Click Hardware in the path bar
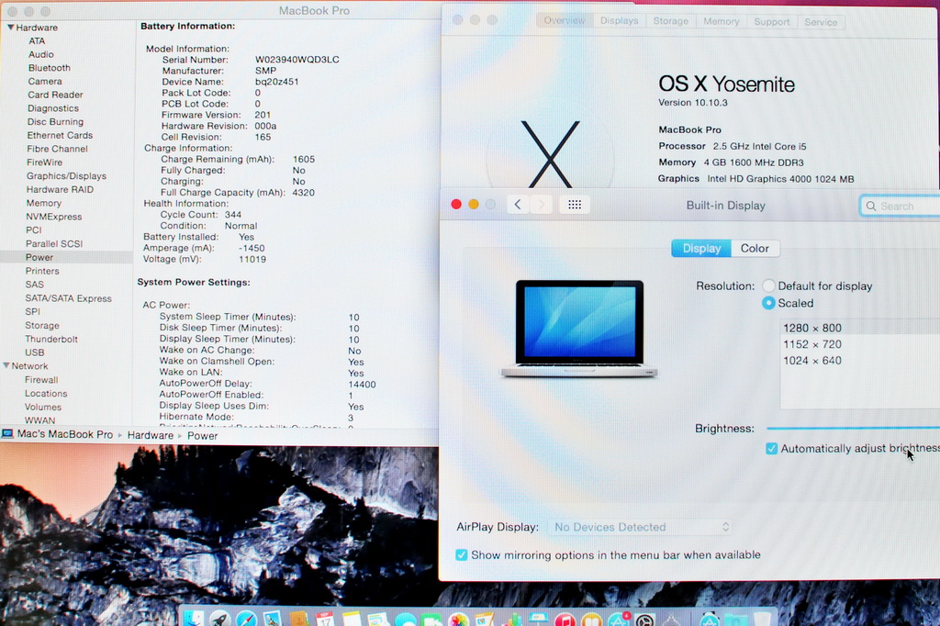940x626 pixels. coord(150,435)
